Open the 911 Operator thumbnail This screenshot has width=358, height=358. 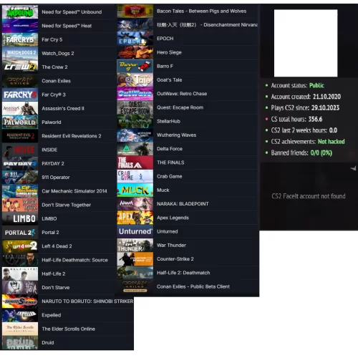(20, 178)
